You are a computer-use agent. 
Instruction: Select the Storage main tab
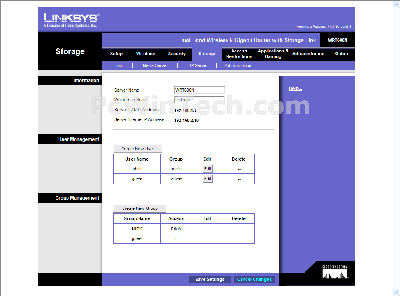207,54
